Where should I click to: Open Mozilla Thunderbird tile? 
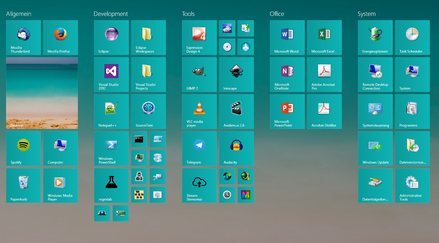tap(23, 38)
